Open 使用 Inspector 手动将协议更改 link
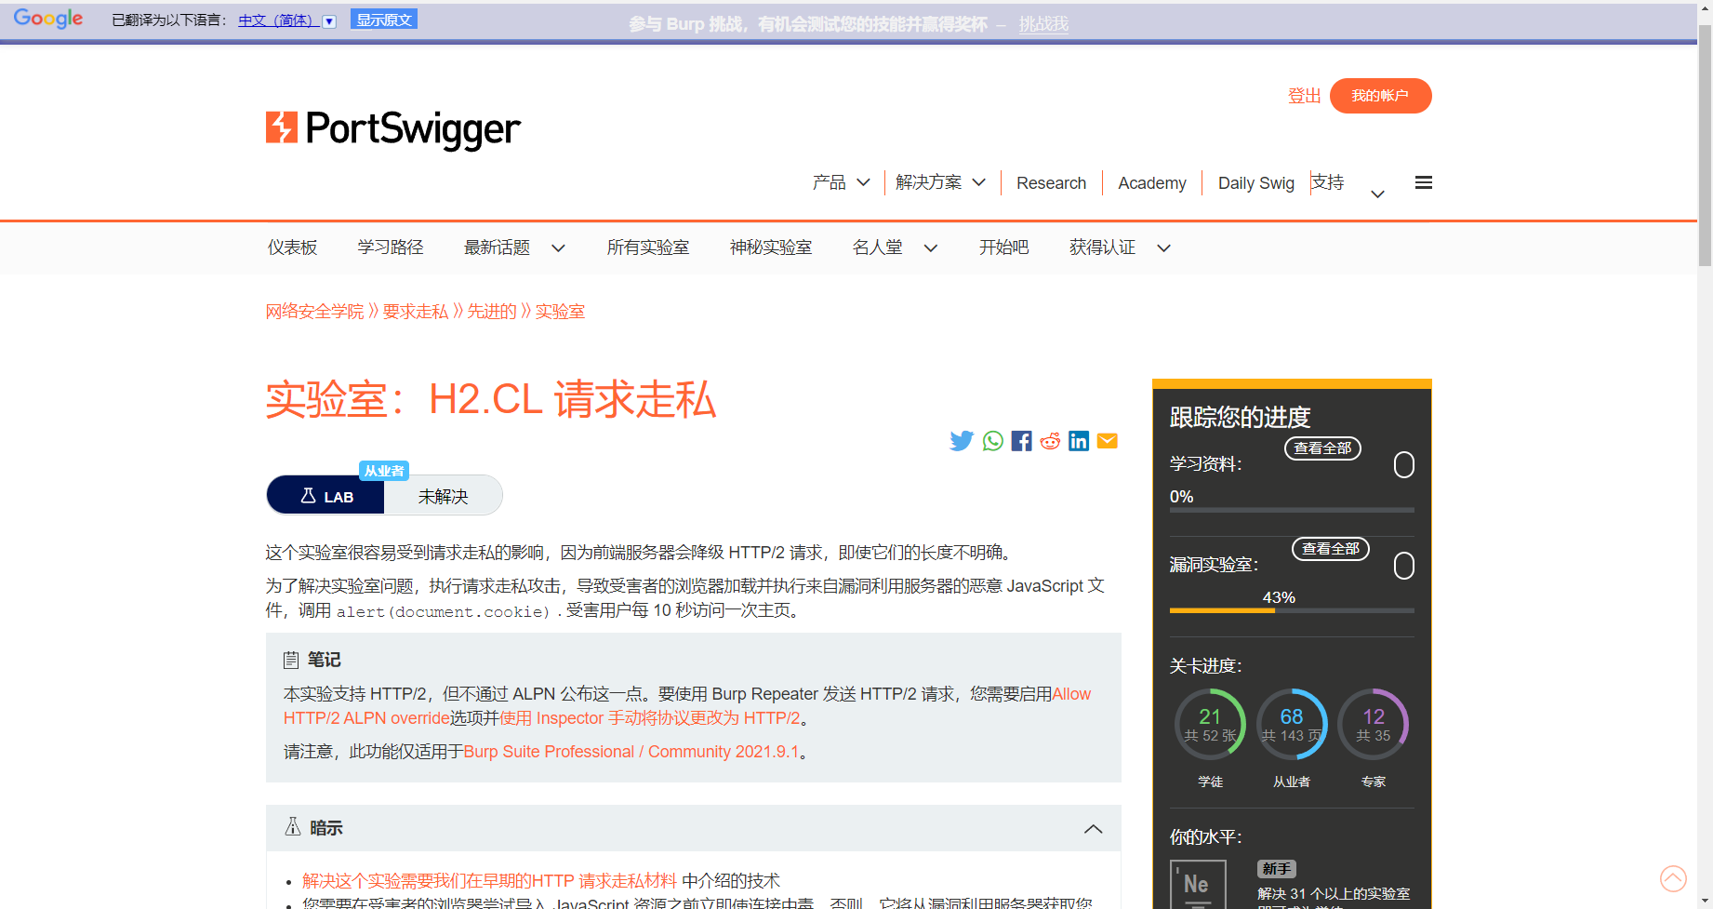 tap(650, 718)
